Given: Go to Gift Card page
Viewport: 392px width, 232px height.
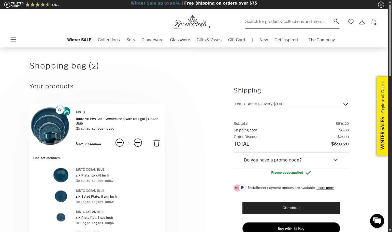Looking at the screenshot, I should click(x=237, y=40).
